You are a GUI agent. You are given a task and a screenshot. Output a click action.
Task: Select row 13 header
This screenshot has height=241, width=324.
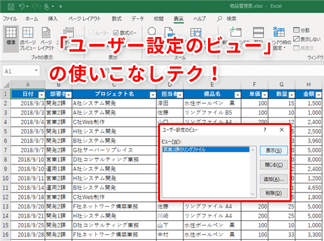point(5,207)
